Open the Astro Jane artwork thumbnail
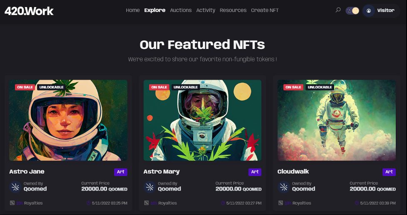The image size is (407, 215). tap(68, 120)
